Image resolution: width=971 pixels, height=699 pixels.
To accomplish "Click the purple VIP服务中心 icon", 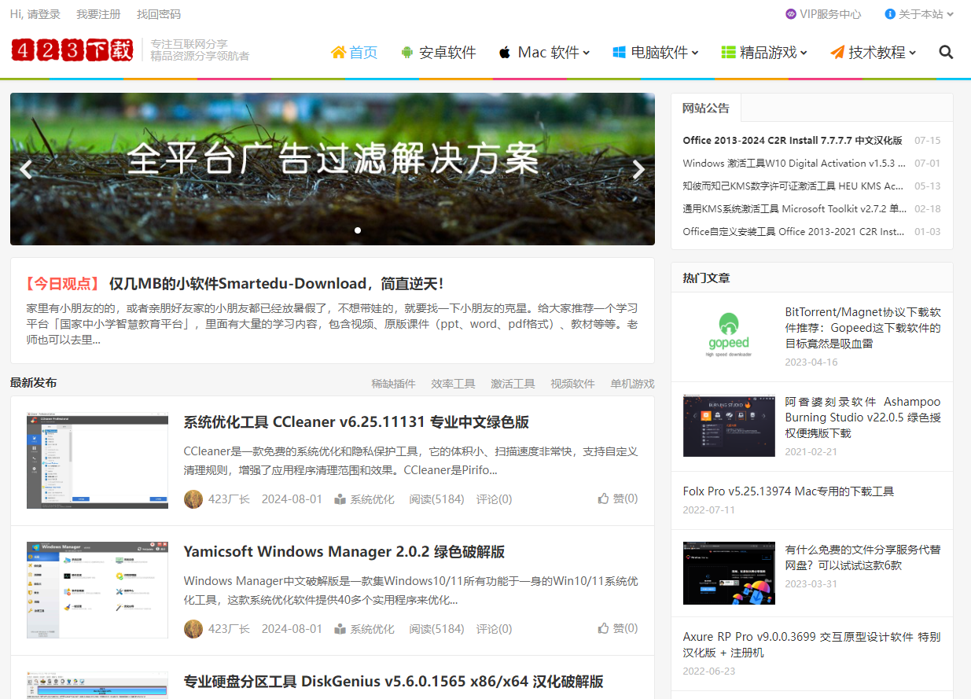I will 791,14.
